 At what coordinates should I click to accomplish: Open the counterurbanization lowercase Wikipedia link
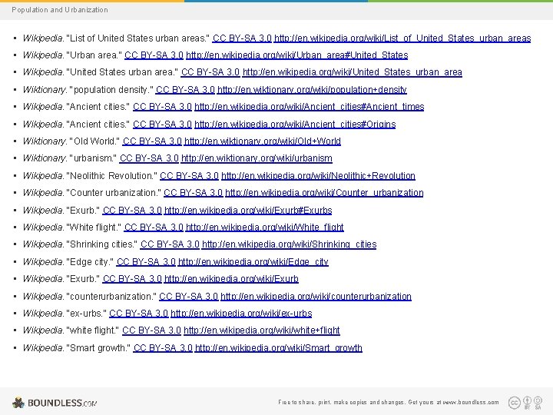316,297
